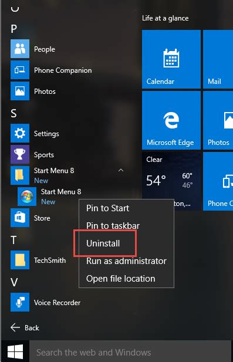Jump via the letter S header

click(13, 113)
